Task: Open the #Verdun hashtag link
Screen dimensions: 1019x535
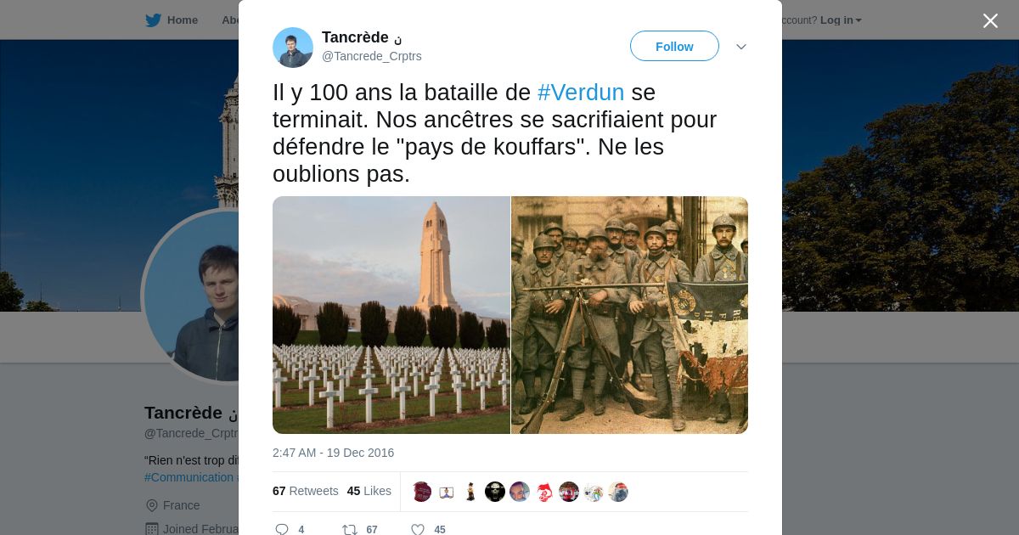Action: pyautogui.click(x=581, y=93)
